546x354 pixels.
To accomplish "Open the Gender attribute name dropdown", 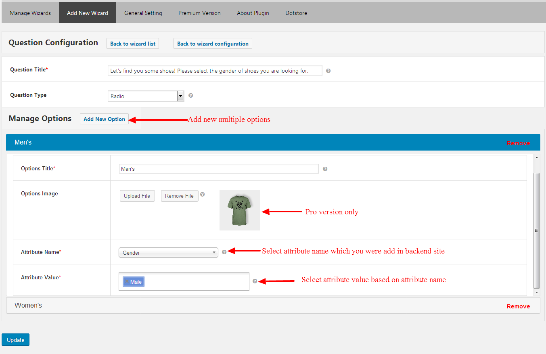I will tap(168, 253).
